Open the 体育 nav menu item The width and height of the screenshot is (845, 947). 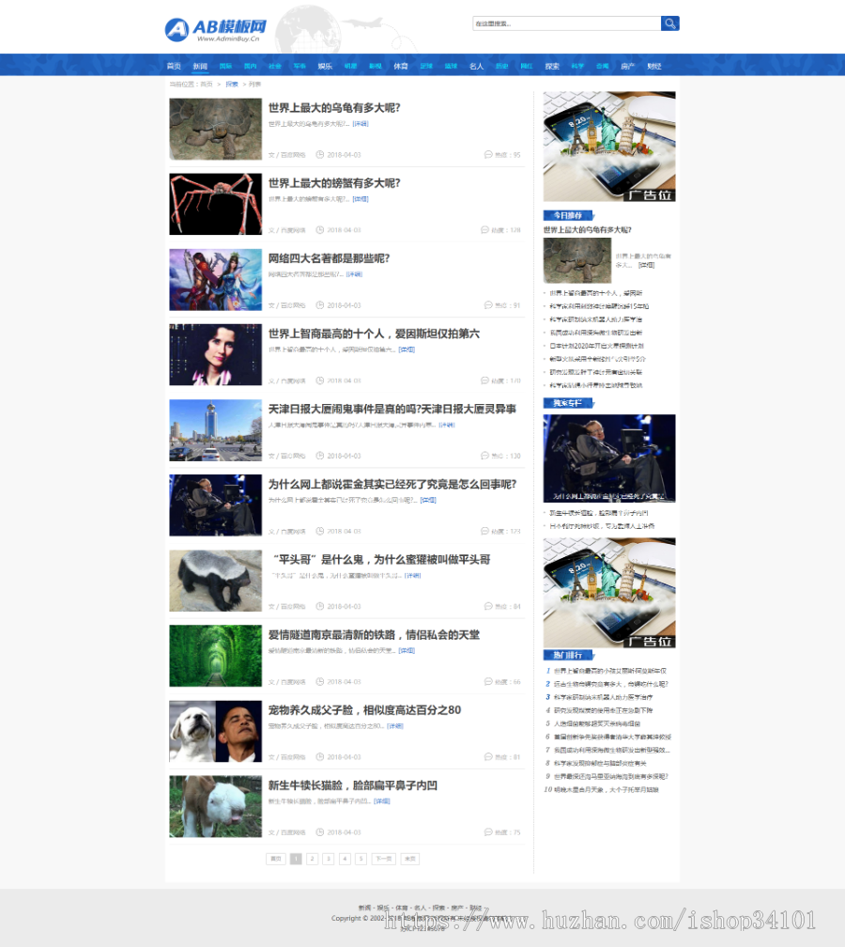[x=401, y=67]
